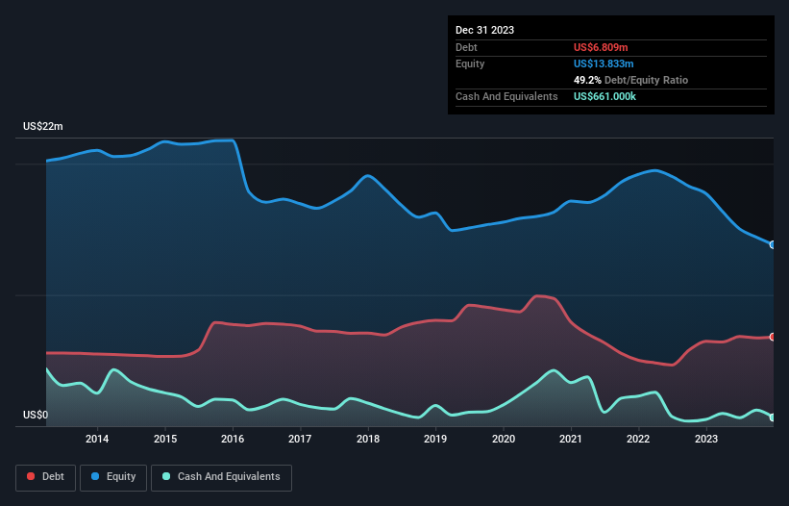Screen dimensions: 789x506
Task: Click the 2019 x-axis label
Action: pos(435,439)
